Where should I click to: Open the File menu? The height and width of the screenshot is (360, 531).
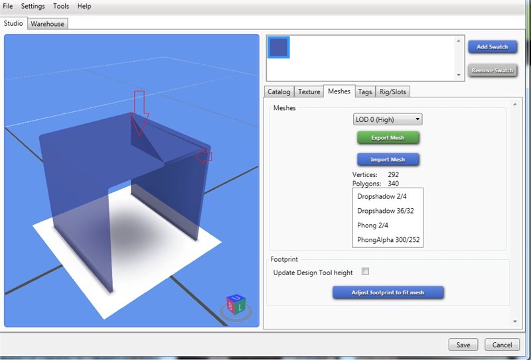point(8,6)
